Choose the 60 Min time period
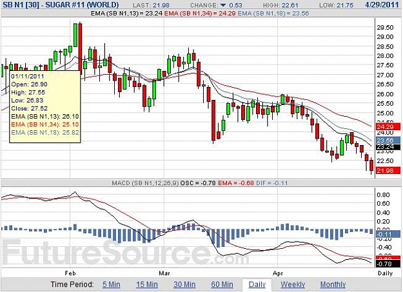403x292 pixels. point(222,284)
